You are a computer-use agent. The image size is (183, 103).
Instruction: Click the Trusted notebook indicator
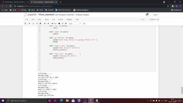(142, 19)
